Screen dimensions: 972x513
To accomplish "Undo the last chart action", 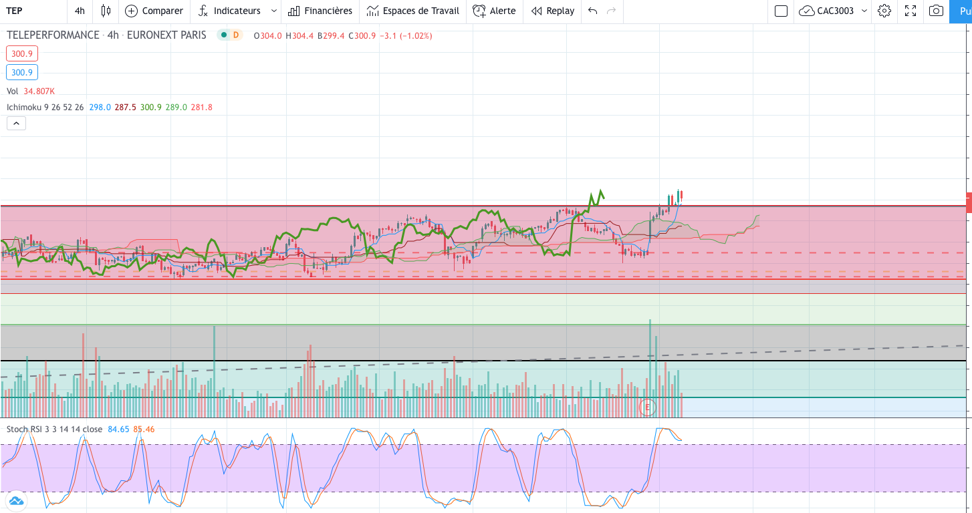I will tap(592, 11).
